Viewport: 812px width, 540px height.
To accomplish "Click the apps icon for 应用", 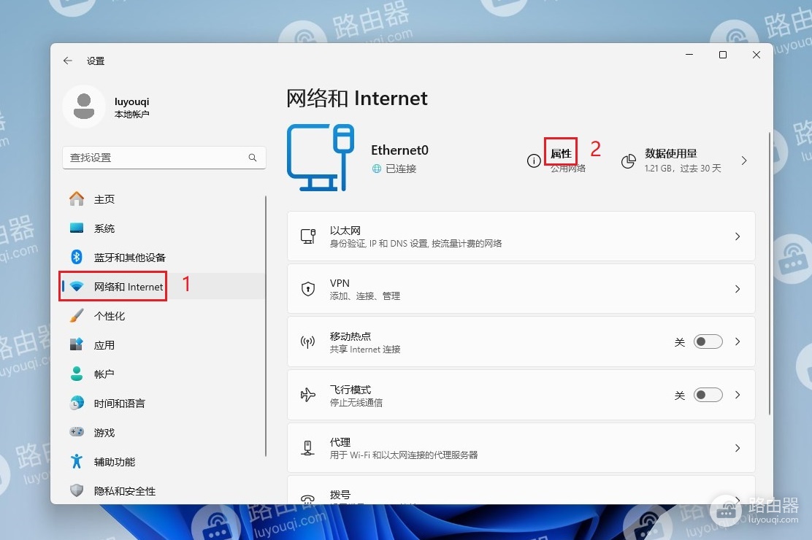I will pyautogui.click(x=77, y=344).
